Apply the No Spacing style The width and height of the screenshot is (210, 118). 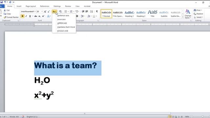click(x=118, y=14)
